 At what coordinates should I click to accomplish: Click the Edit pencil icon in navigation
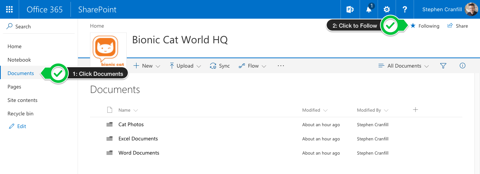[12, 126]
